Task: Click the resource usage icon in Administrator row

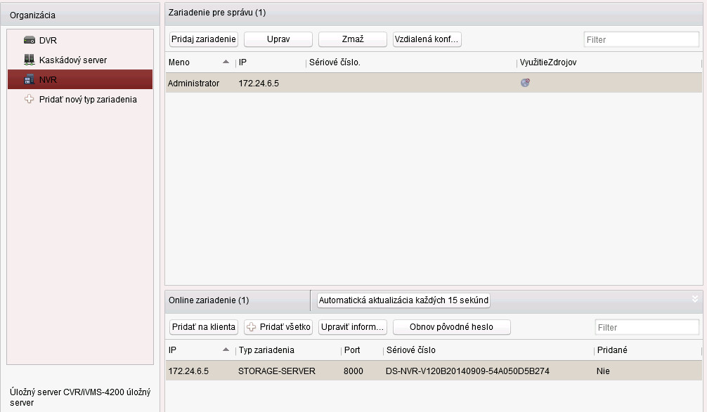Action: point(525,83)
